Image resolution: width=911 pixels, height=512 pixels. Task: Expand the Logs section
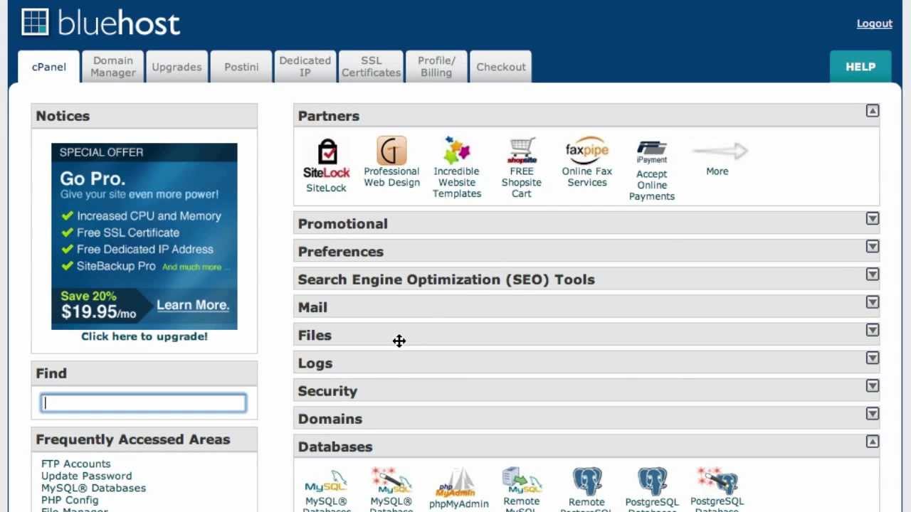(x=873, y=358)
